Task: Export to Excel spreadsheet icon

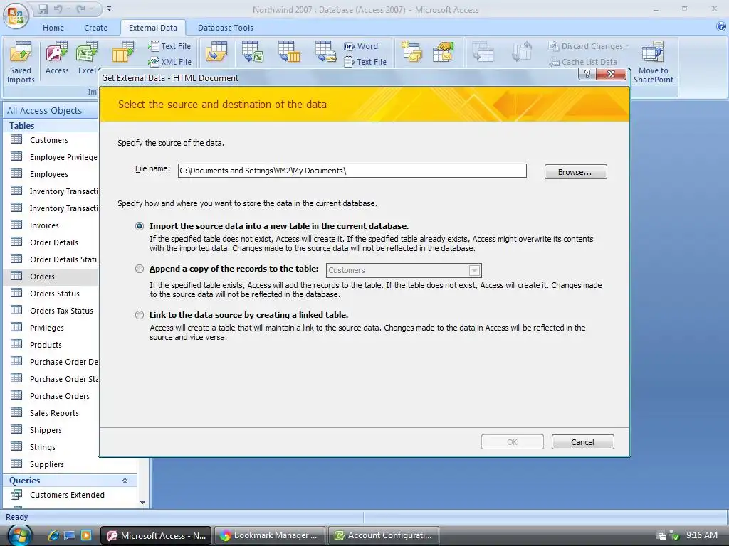Action: (x=253, y=51)
